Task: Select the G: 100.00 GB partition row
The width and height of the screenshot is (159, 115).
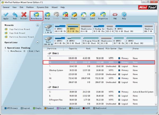Action: (x=99, y=58)
